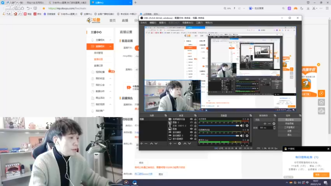Open the scene transition type dropdown
This screenshot has width=331, height=186.
(x=265, y=120)
